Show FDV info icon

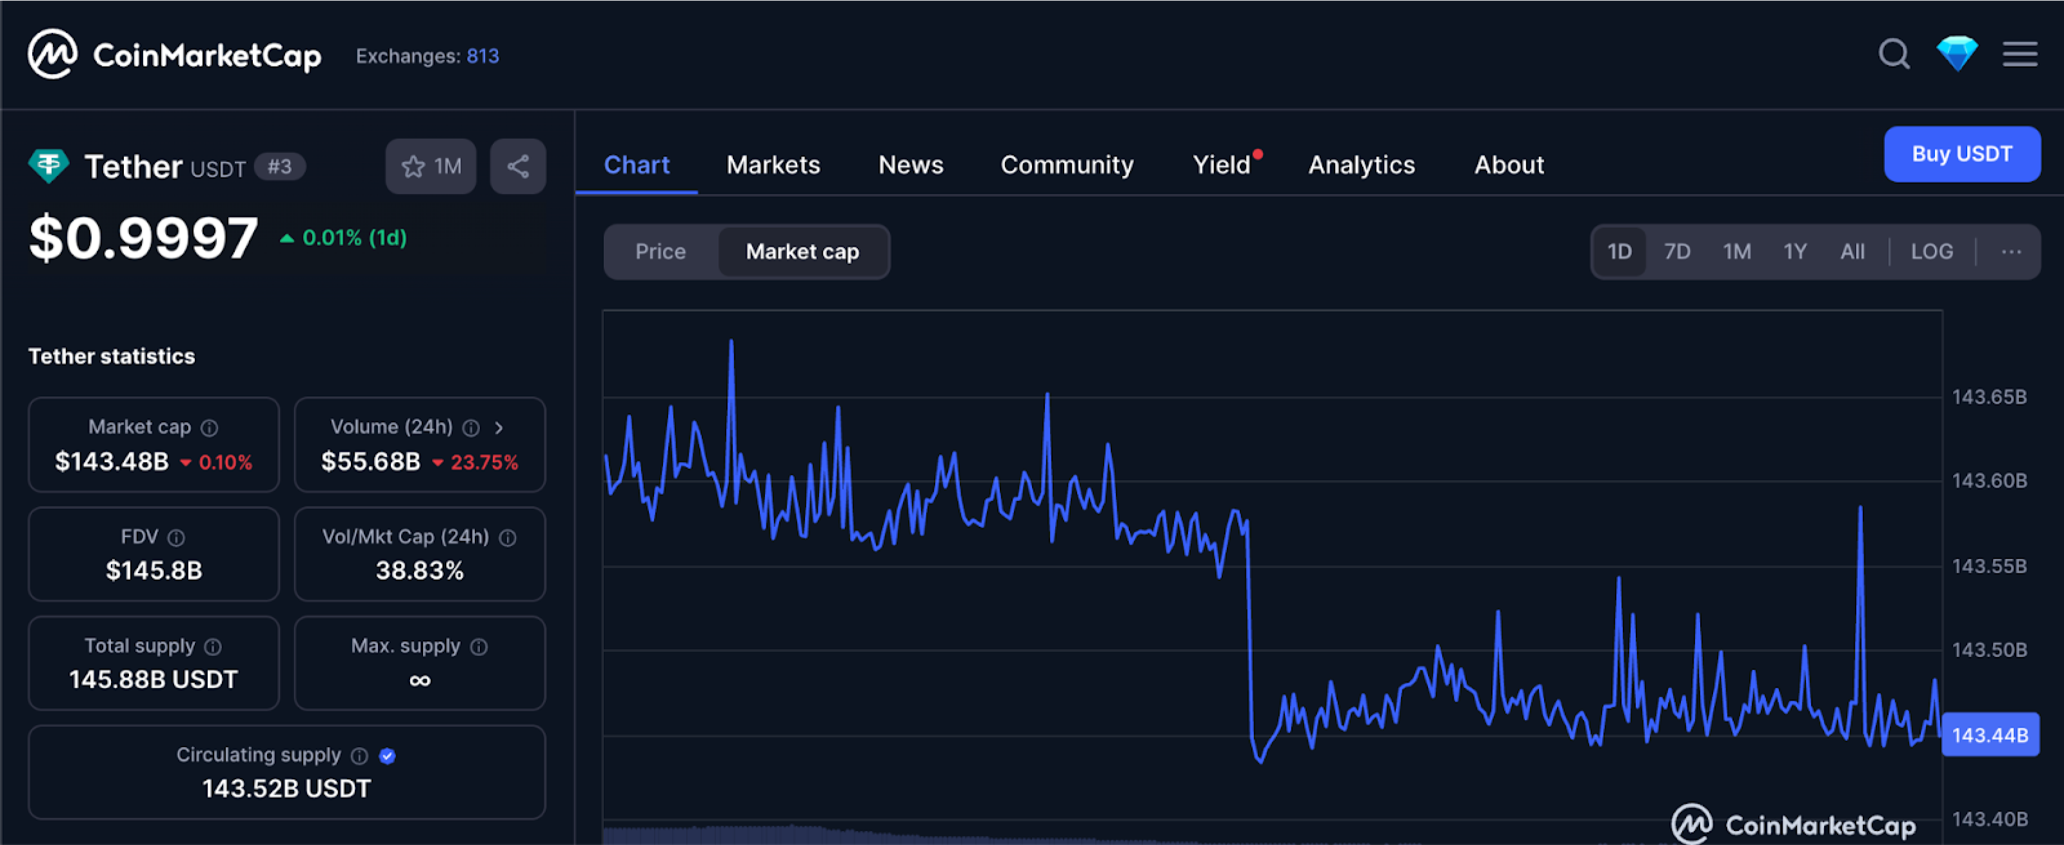(176, 537)
